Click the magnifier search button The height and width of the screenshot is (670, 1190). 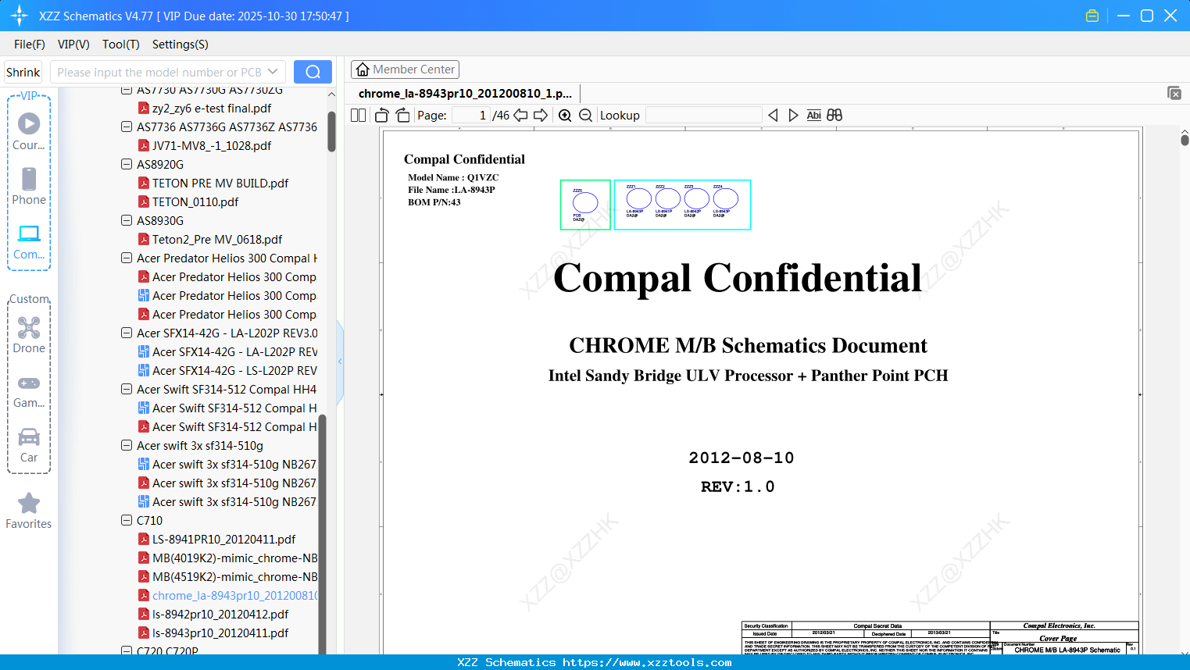[313, 72]
